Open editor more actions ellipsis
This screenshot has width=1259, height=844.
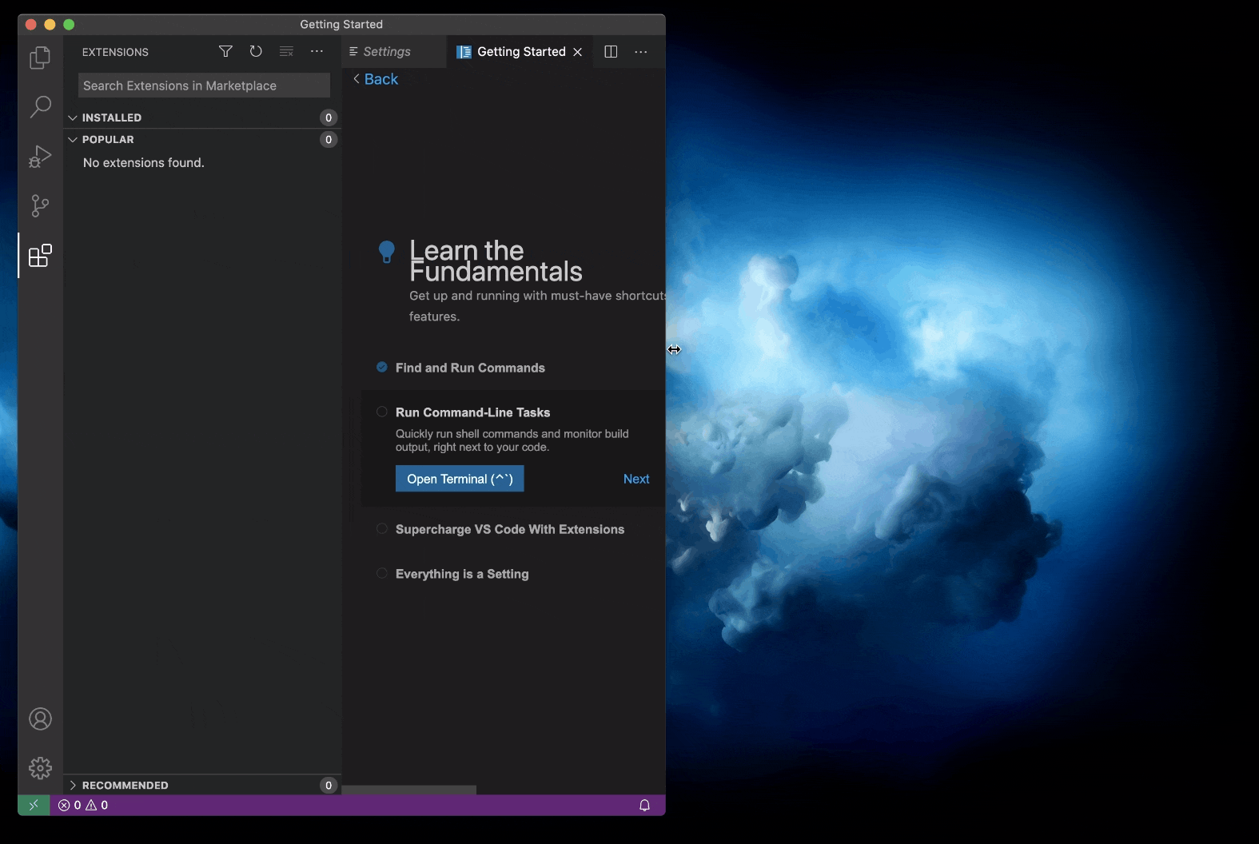pyautogui.click(x=641, y=51)
